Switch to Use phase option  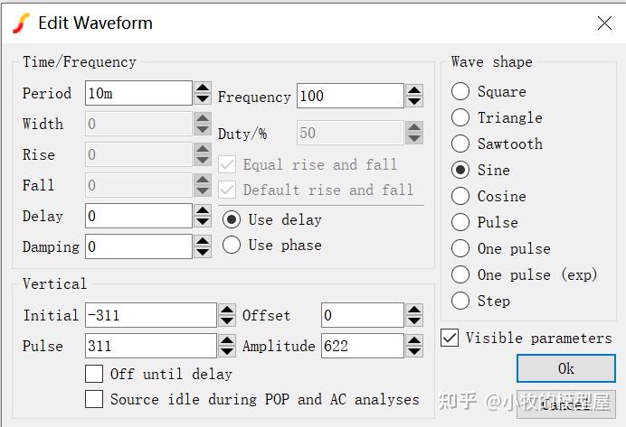point(232,245)
